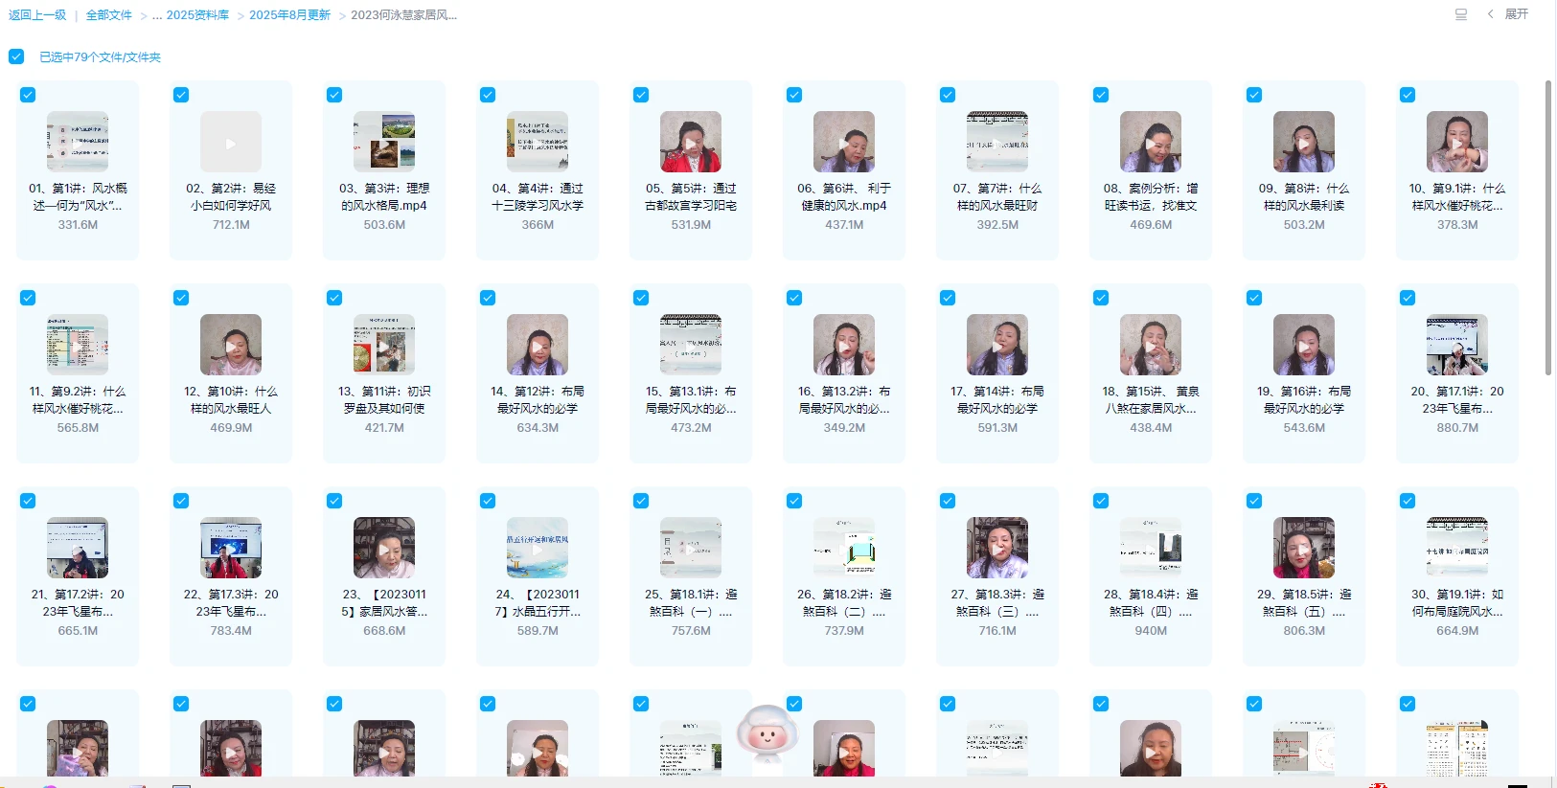This screenshot has width=1557, height=788.
Task: Click the vertical scrollbar thumb
Action: pyautogui.click(x=1548, y=228)
